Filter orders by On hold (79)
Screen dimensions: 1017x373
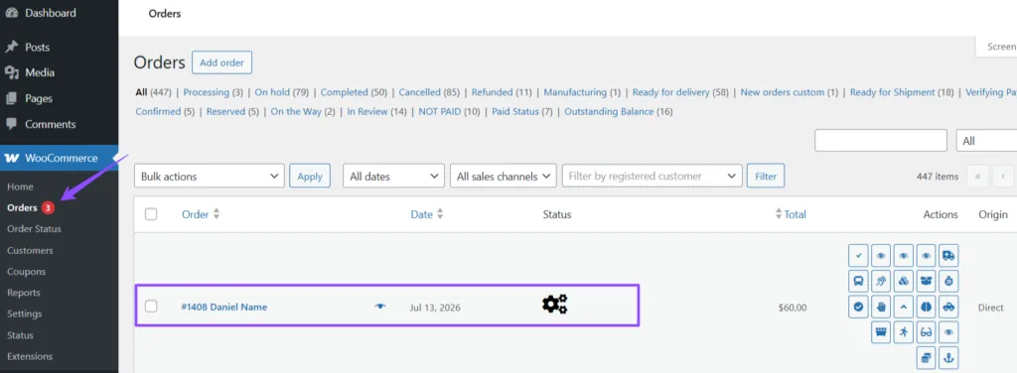pyautogui.click(x=281, y=92)
